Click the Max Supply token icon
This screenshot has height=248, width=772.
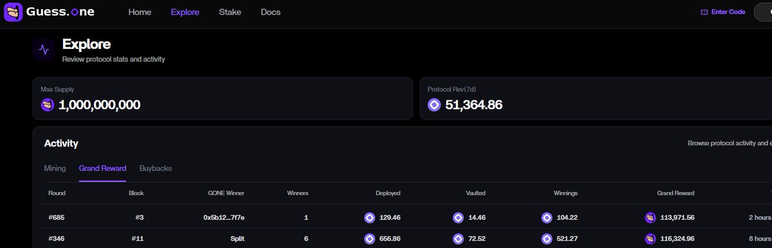click(47, 105)
